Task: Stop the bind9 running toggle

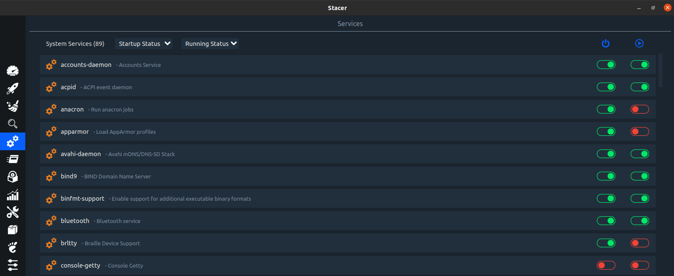Action: (x=640, y=176)
